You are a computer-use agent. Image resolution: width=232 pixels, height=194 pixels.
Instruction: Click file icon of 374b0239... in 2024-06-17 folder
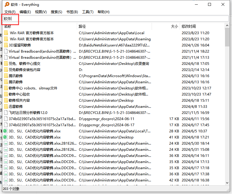(6, 125)
